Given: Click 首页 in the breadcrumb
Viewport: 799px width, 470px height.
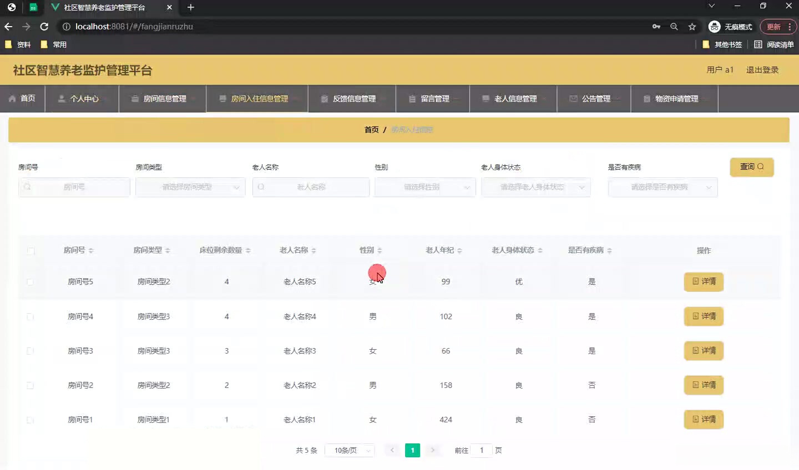Looking at the screenshot, I should point(372,130).
